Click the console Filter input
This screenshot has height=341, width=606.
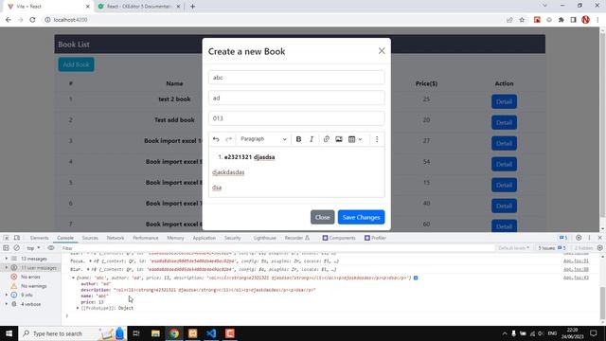(x=277, y=248)
